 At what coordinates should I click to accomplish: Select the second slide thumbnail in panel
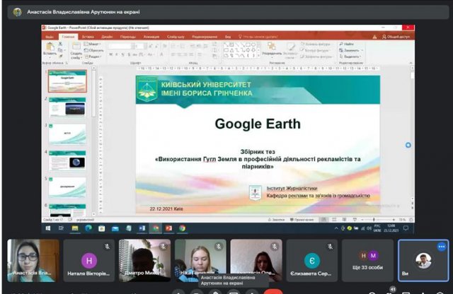point(67,107)
